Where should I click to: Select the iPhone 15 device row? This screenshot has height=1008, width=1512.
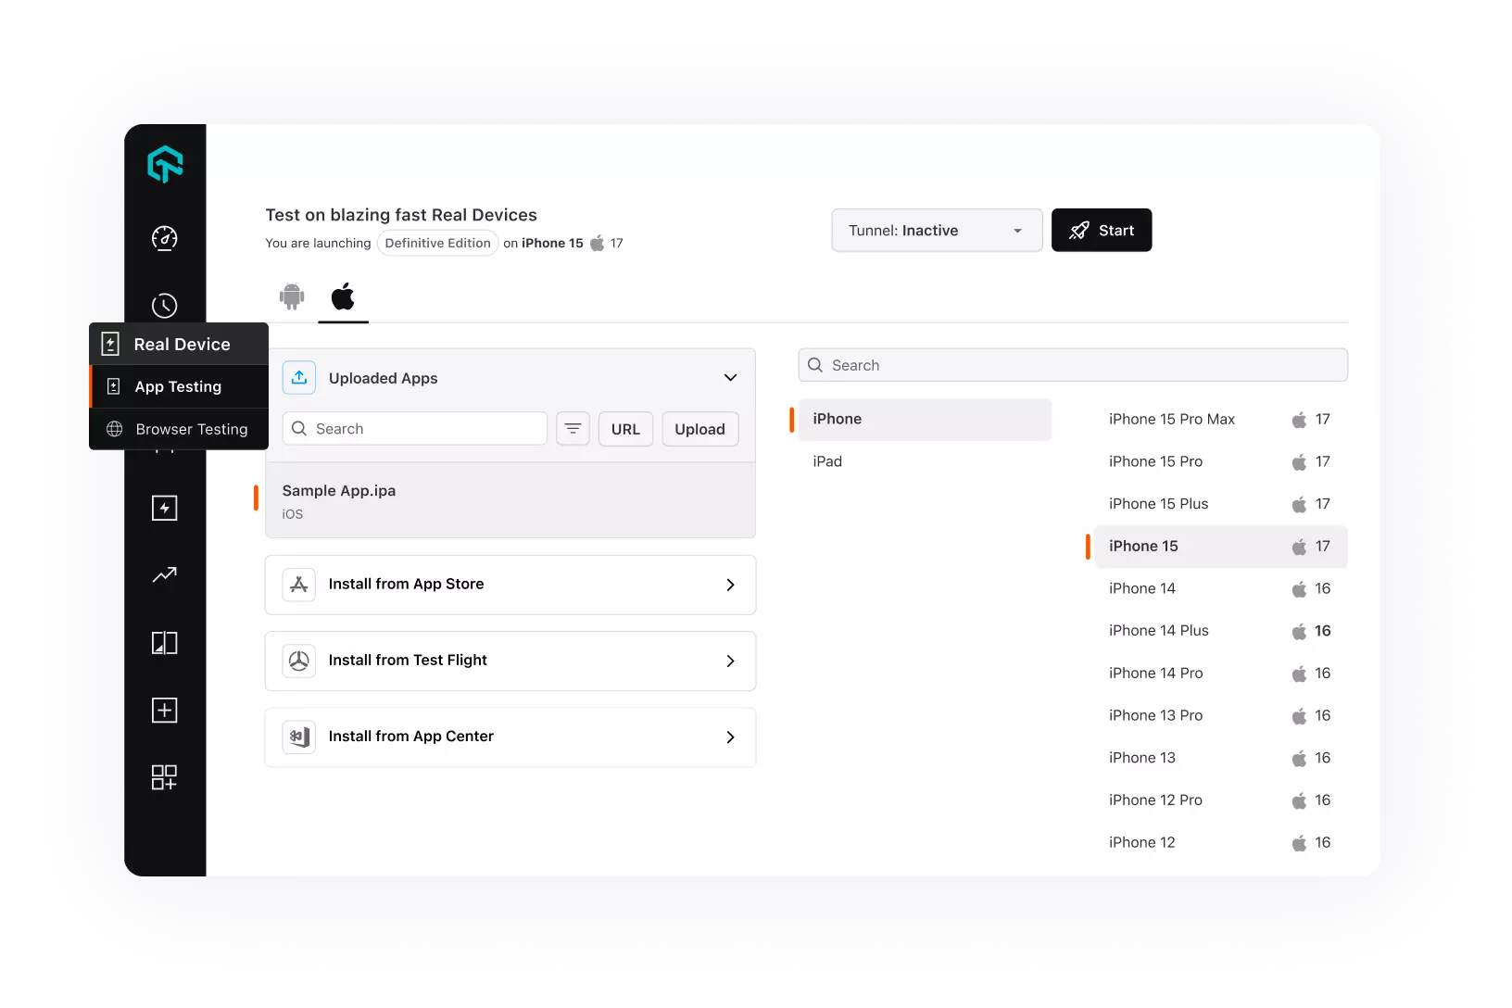tap(1220, 547)
